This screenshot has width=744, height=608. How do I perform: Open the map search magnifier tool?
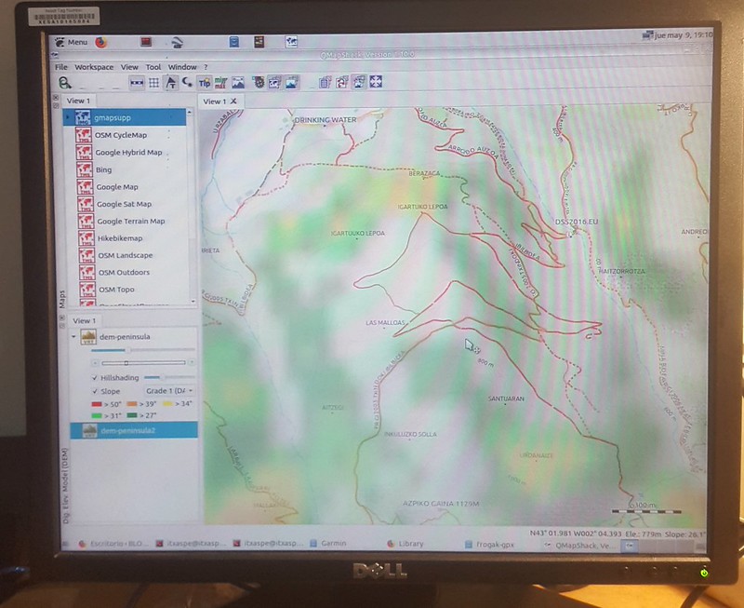[64, 82]
